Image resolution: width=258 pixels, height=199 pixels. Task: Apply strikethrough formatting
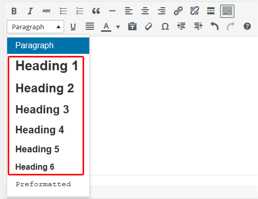(x=47, y=11)
